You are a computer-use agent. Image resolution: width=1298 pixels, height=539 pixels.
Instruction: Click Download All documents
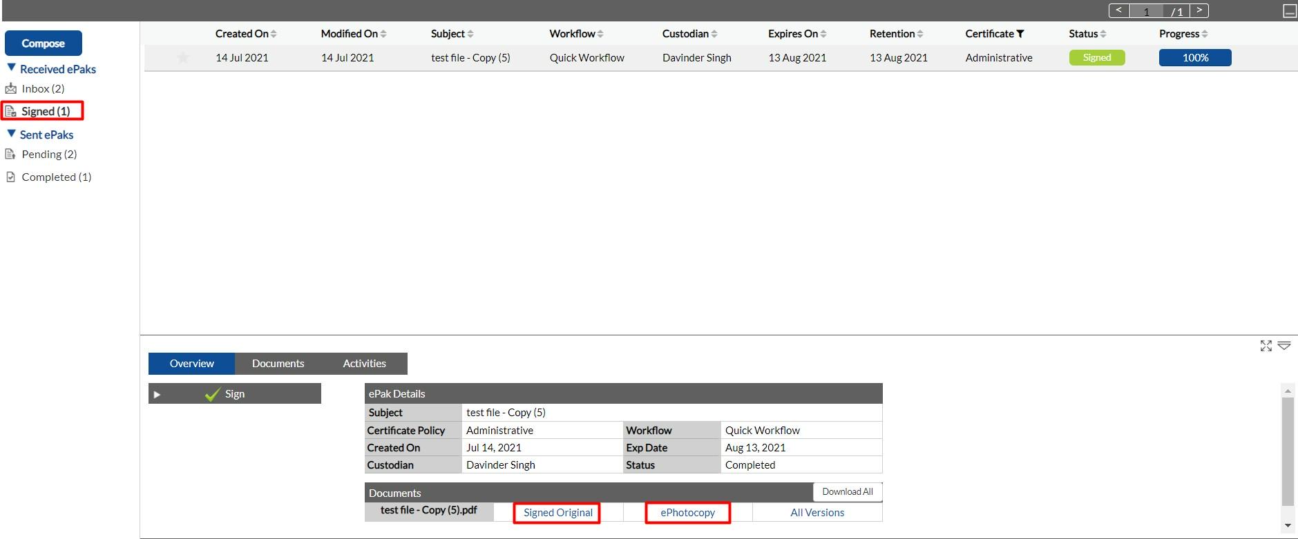[x=848, y=492]
